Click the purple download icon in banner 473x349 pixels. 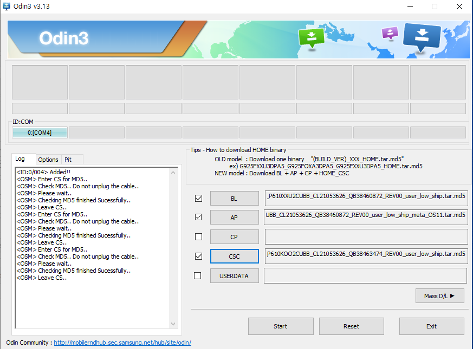(390, 33)
